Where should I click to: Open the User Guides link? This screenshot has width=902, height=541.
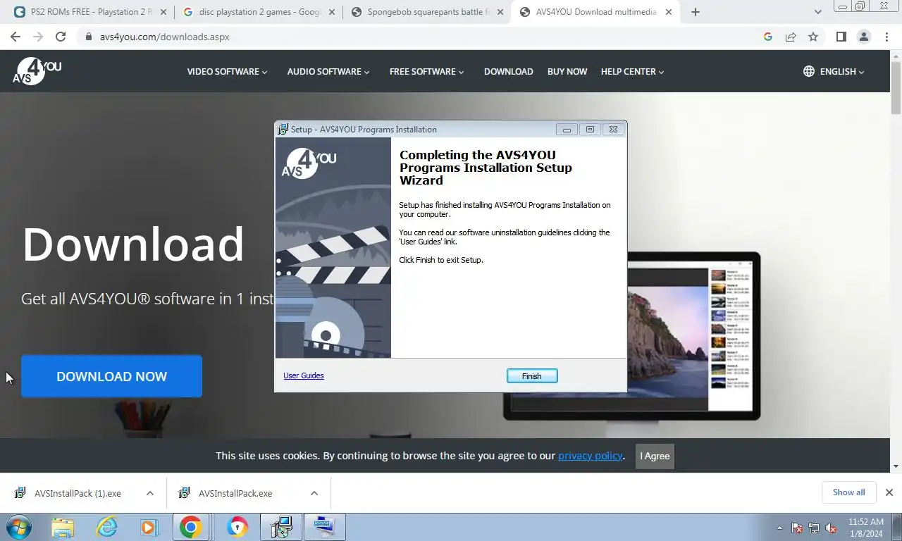click(304, 375)
